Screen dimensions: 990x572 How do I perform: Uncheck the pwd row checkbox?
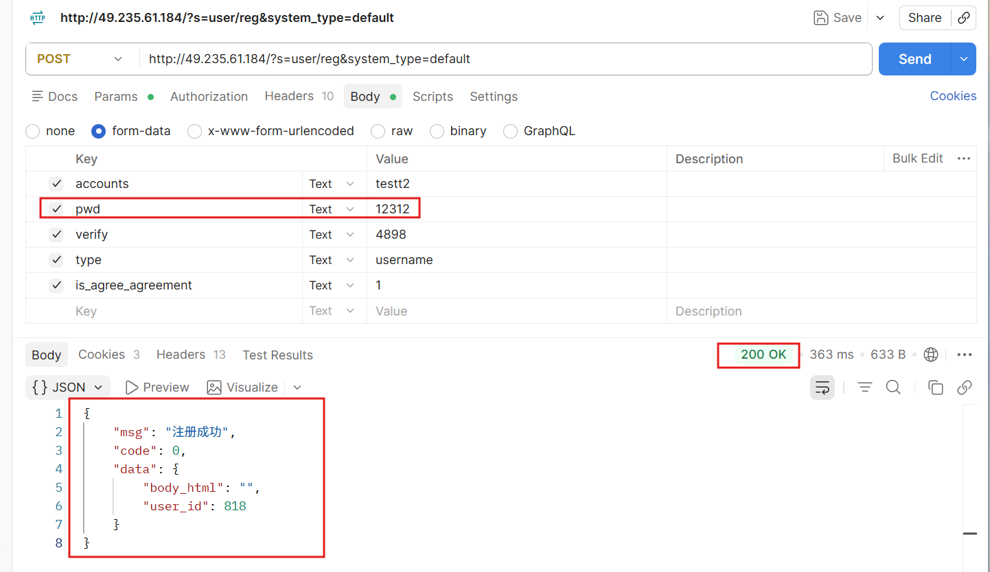[56, 209]
